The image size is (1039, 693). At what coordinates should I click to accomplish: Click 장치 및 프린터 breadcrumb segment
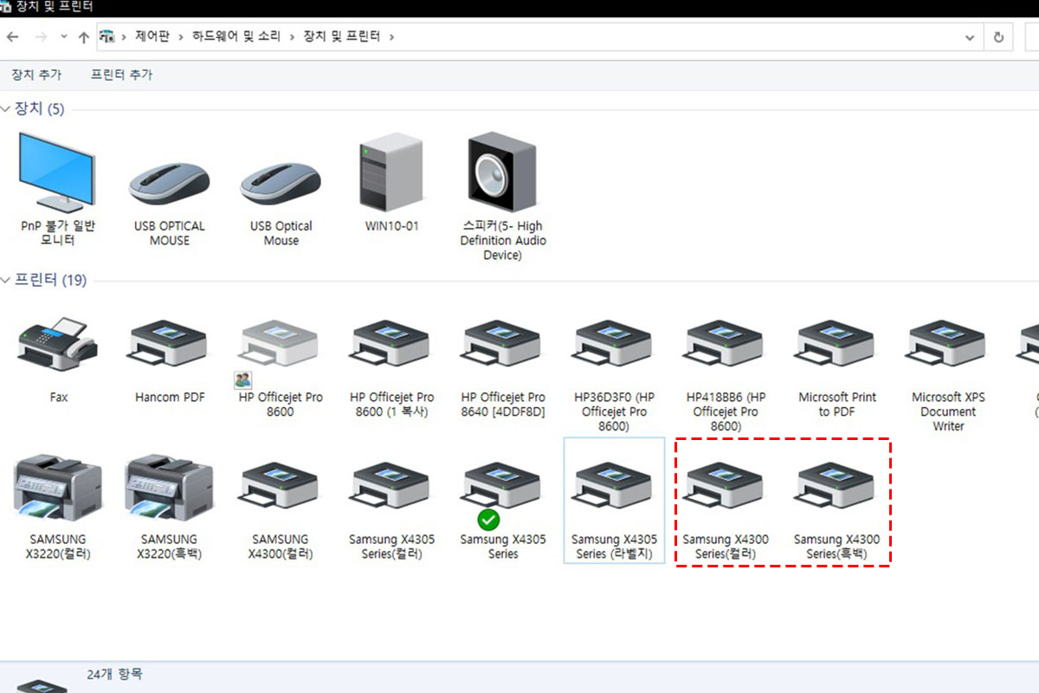[342, 37]
